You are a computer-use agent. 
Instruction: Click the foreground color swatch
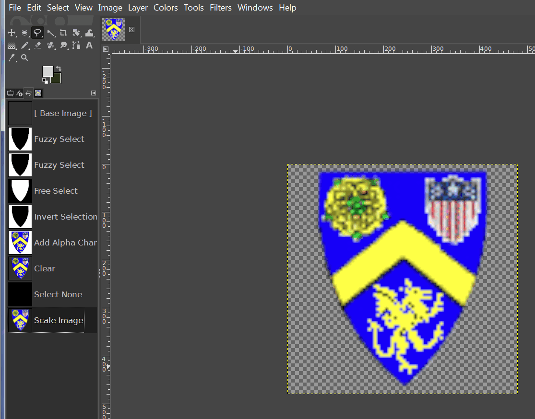point(48,71)
